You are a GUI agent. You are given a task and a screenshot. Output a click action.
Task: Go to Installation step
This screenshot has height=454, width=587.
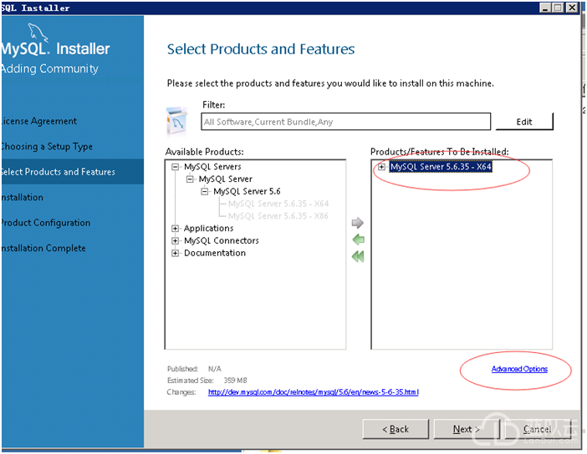pyautogui.click(x=22, y=197)
